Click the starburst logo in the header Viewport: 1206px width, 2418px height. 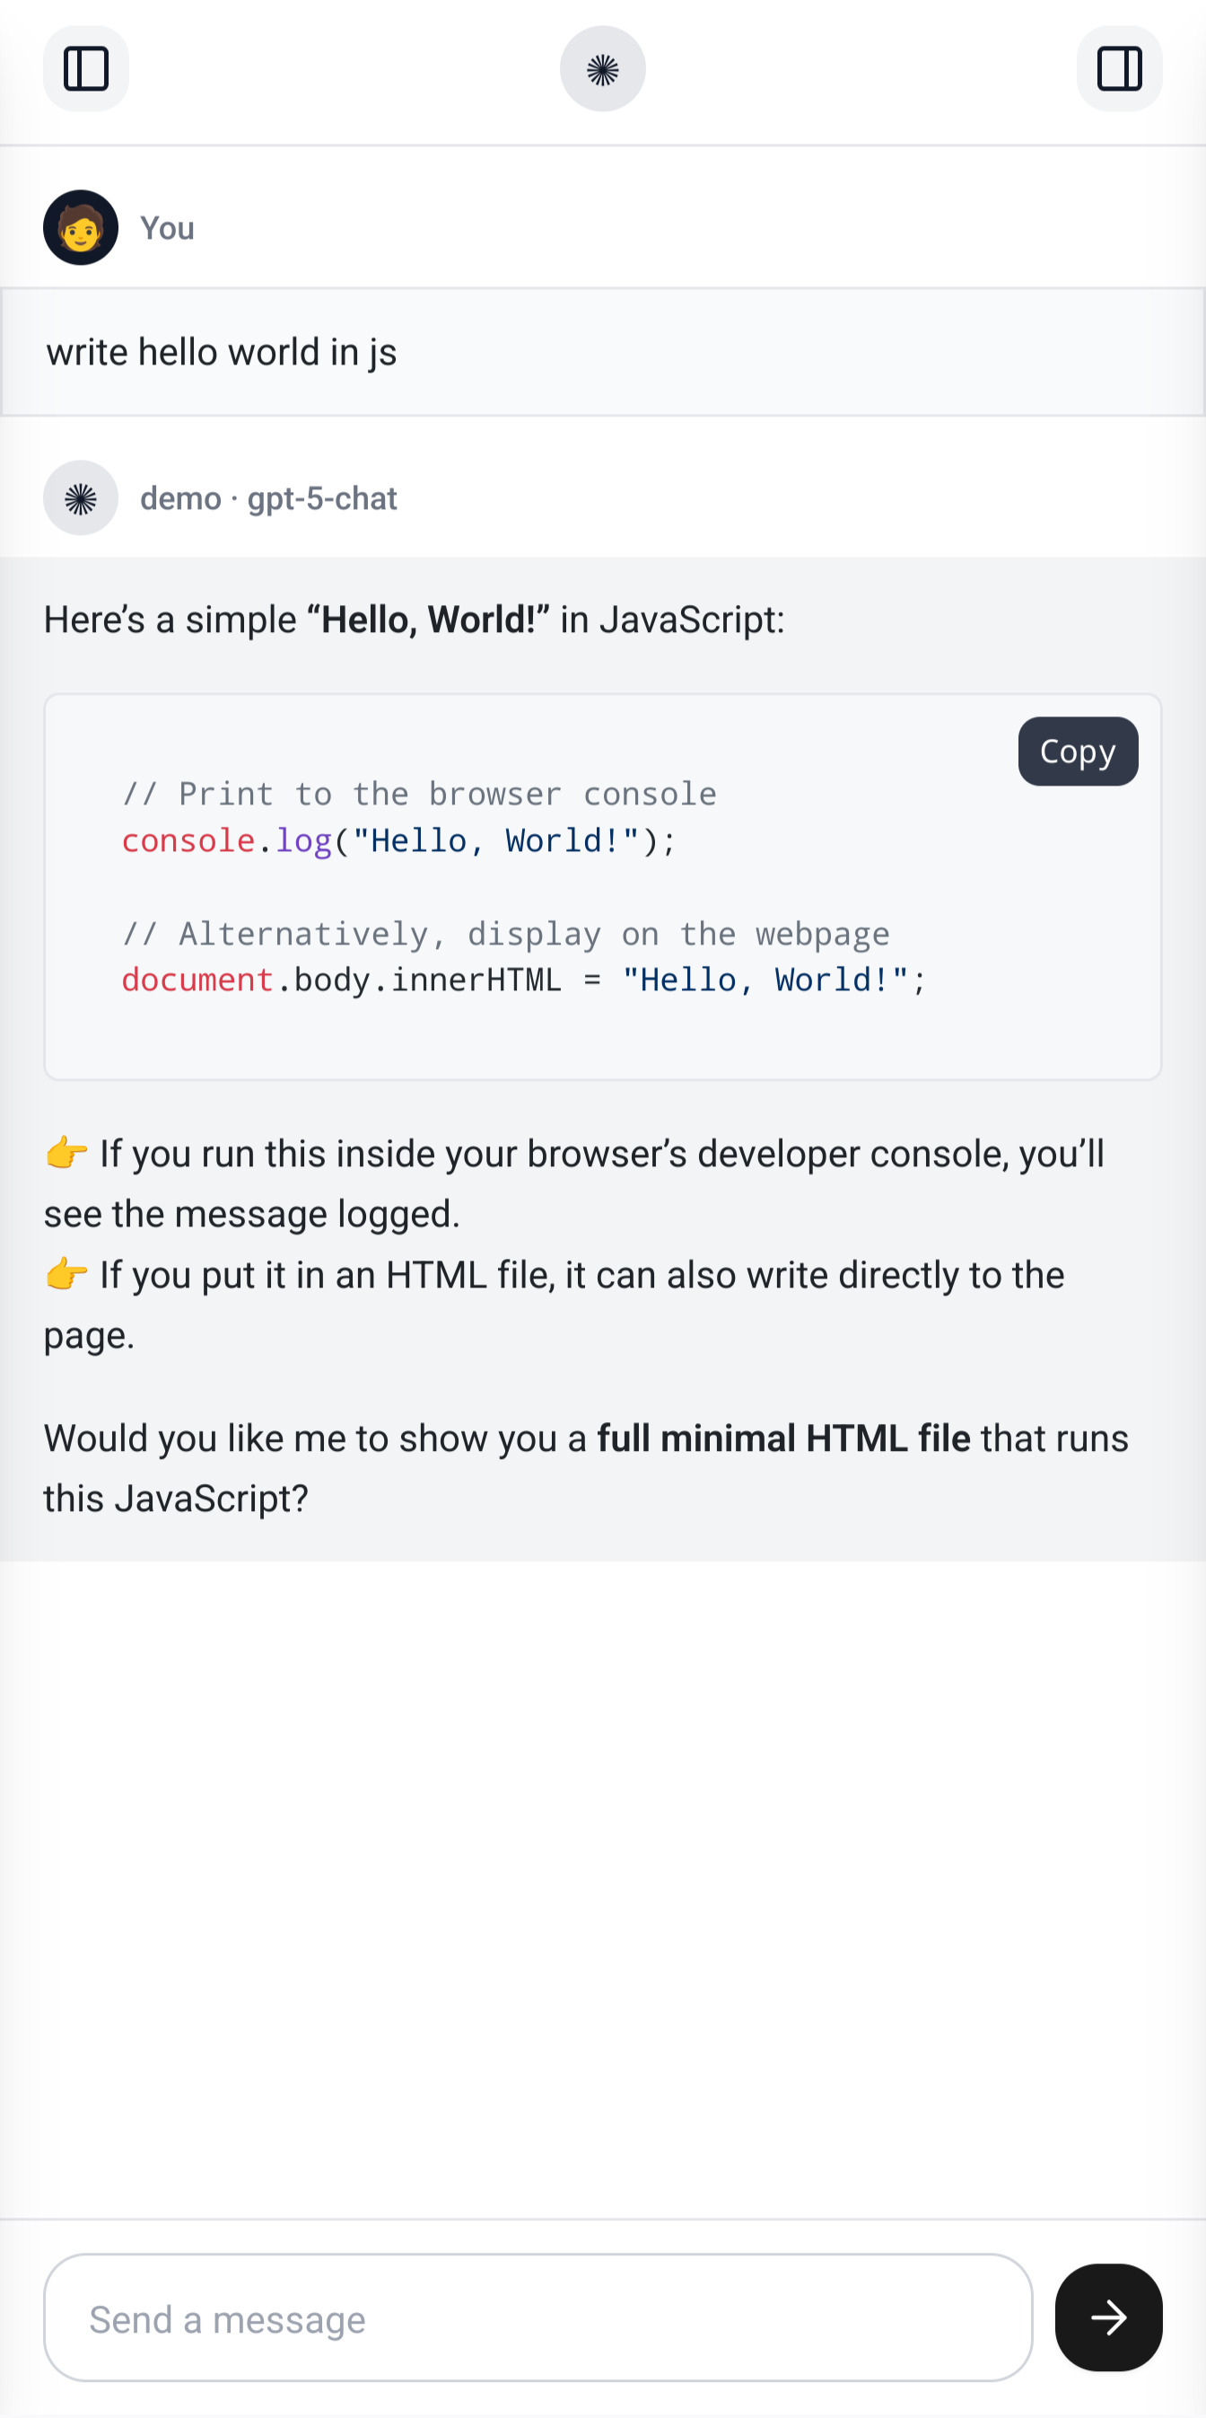coord(602,68)
